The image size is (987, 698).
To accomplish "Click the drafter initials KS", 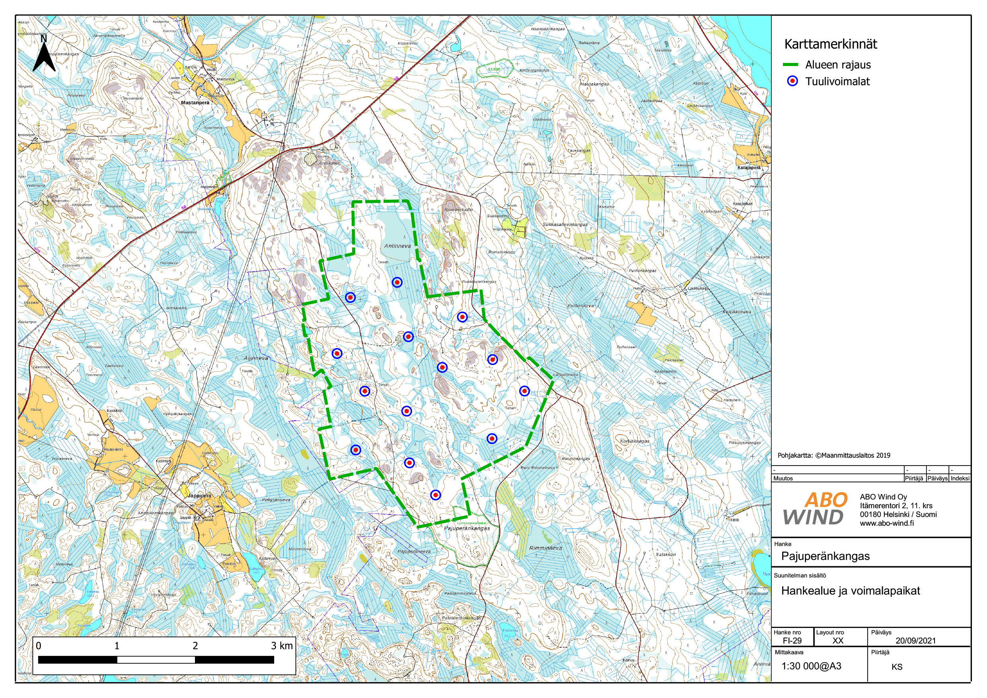I will point(897,667).
